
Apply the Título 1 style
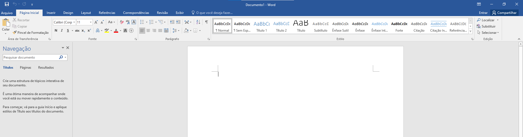pyautogui.click(x=261, y=26)
